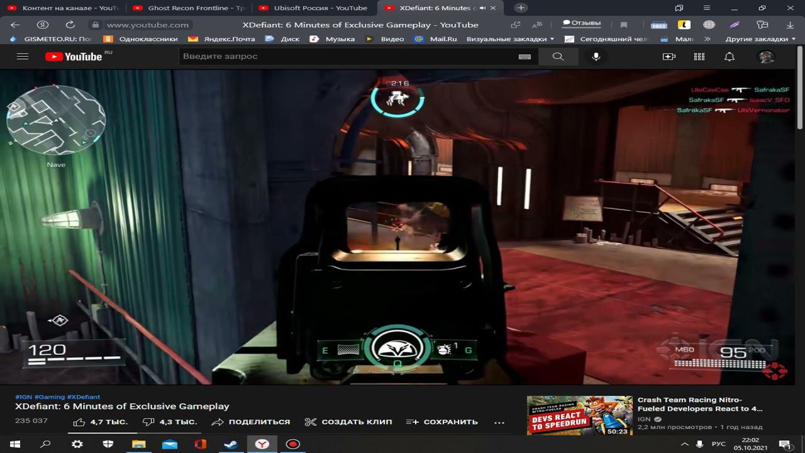Expand the Другие закладки folder

click(x=760, y=39)
